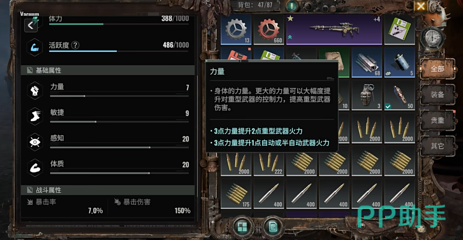Screen dimensions: 463x240
Task: Click the green exclamation alert icon
Action: tap(292, 6)
